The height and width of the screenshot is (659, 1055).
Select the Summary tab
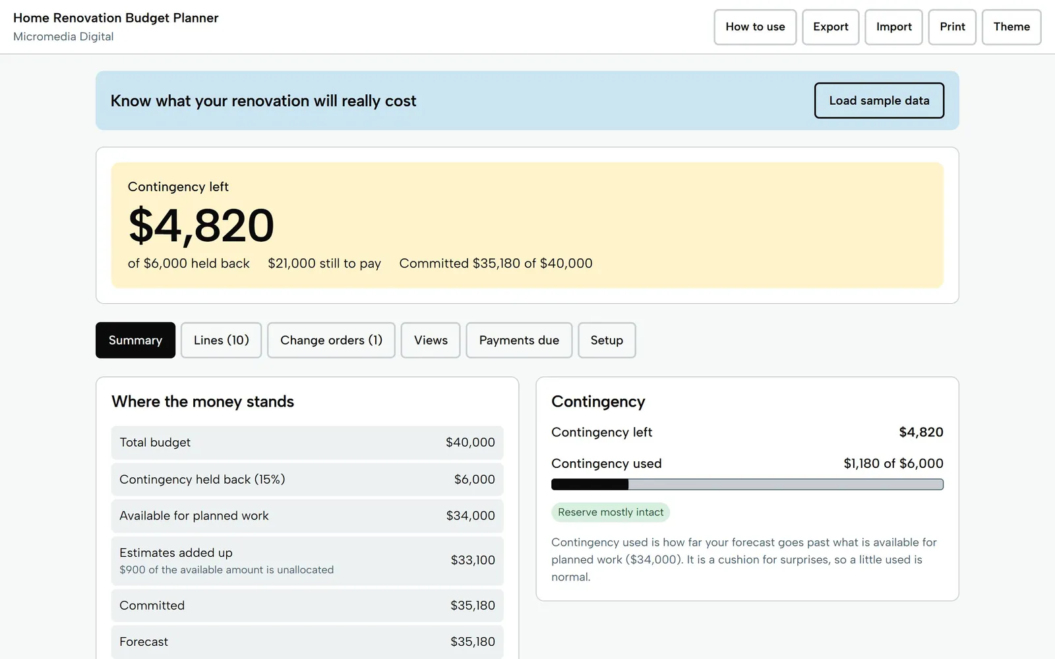[x=135, y=340]
